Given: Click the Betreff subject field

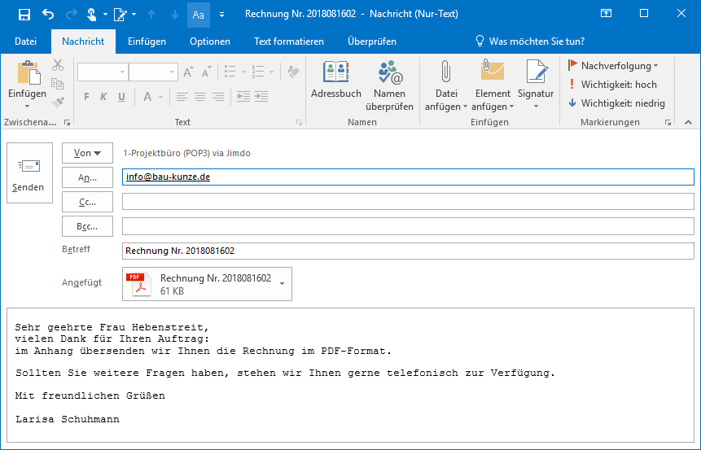Looking at the screenshot, I should 408,251.
